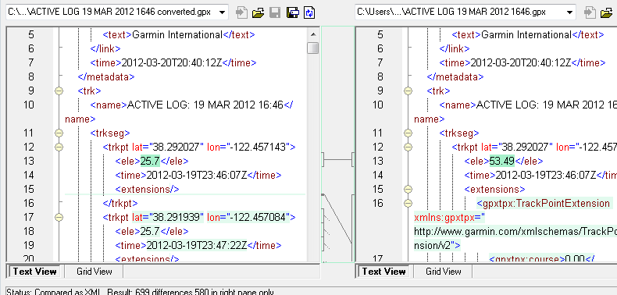Click left pane lat 38.291939 attribute
617x295 pixels.
pyautogui.click(x=168, y=217)
